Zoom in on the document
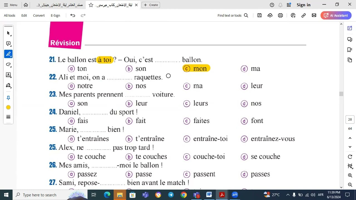Screen dimensions: 356x200 (x=350, y=175)
